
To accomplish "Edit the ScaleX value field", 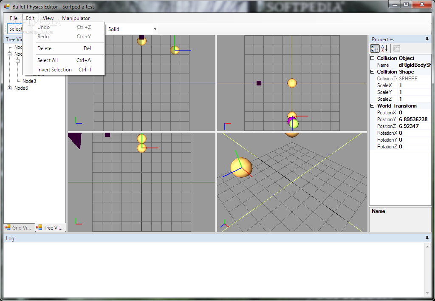I will tap(415, 85).
